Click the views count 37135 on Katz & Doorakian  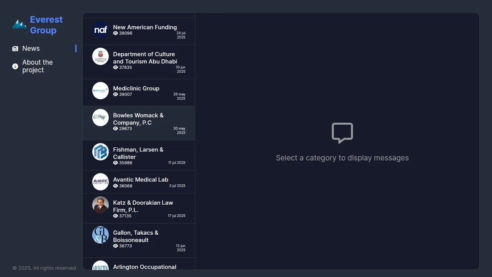pos(125,216)
